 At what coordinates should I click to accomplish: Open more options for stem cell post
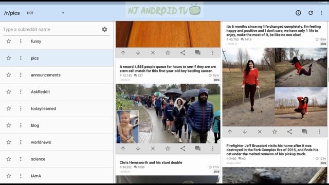pyautogui.click(x=212, y=149)
